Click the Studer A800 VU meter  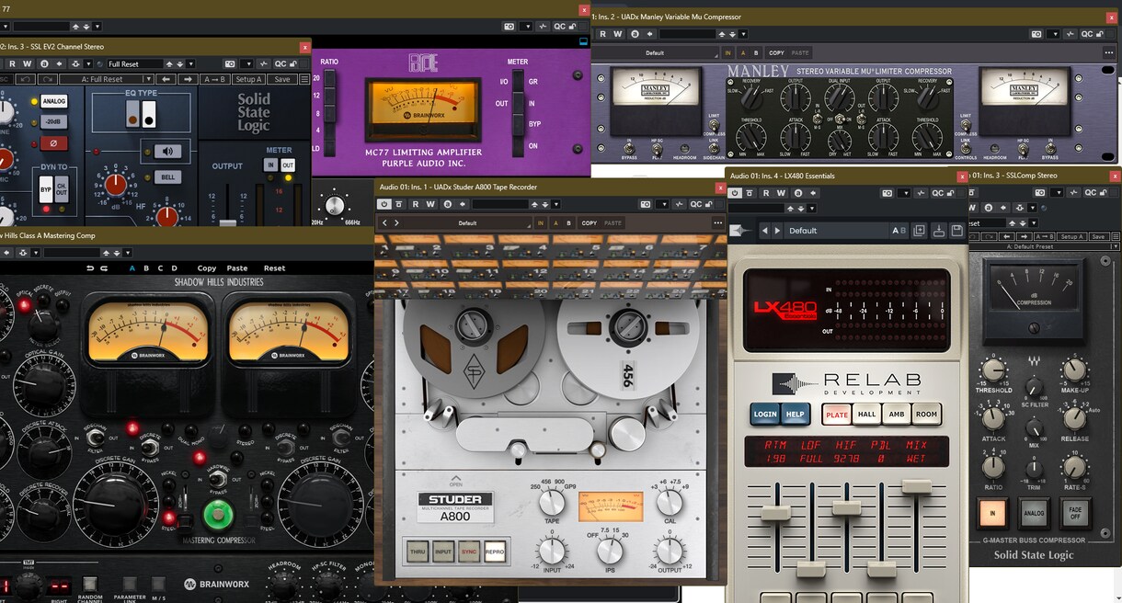(611, 506)
